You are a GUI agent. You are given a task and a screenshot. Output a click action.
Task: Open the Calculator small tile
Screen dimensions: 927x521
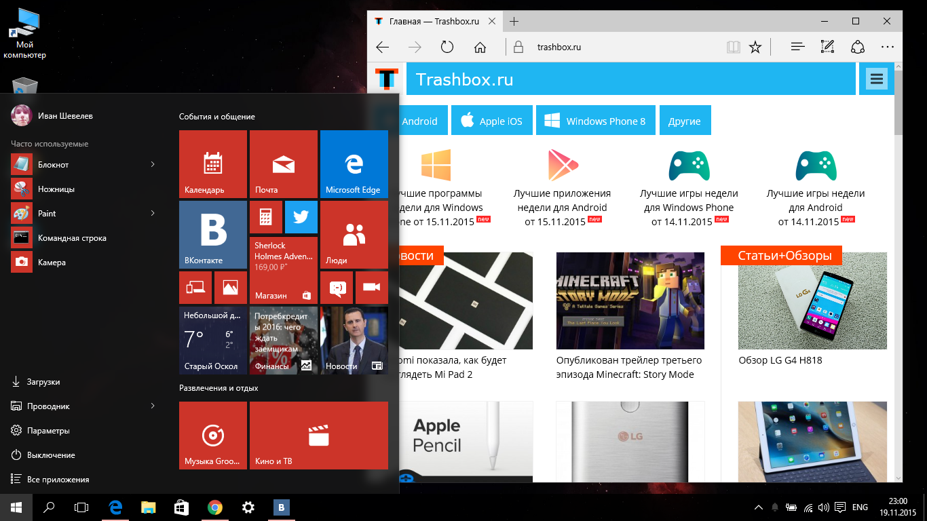coord(265,217)
